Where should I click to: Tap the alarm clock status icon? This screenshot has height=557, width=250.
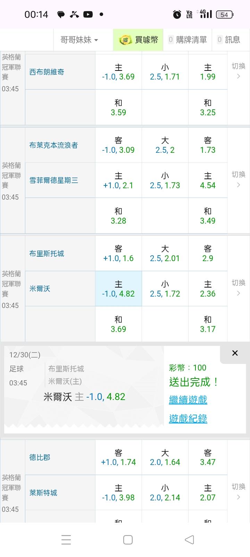[x=177, y=14]
